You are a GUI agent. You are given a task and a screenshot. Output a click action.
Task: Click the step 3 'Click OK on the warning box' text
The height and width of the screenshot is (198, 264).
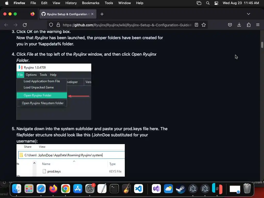click(43, 32)
